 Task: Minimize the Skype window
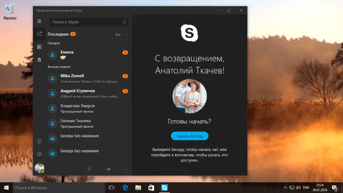tap(216, 11)
